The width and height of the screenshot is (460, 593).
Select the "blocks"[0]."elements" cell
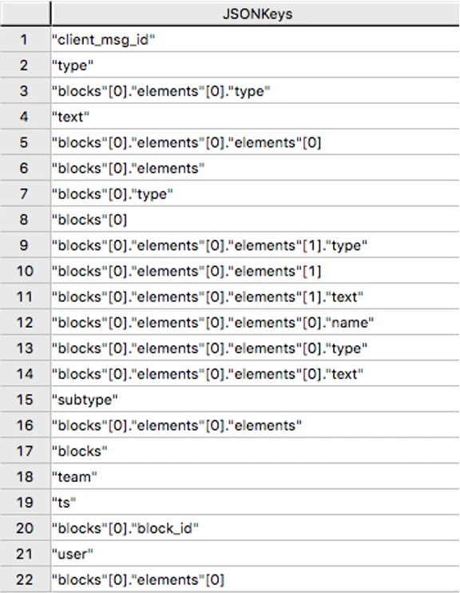pyautogui.click(x=256, y=168)
